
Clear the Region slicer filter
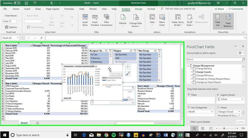click(x=135, y=51)
